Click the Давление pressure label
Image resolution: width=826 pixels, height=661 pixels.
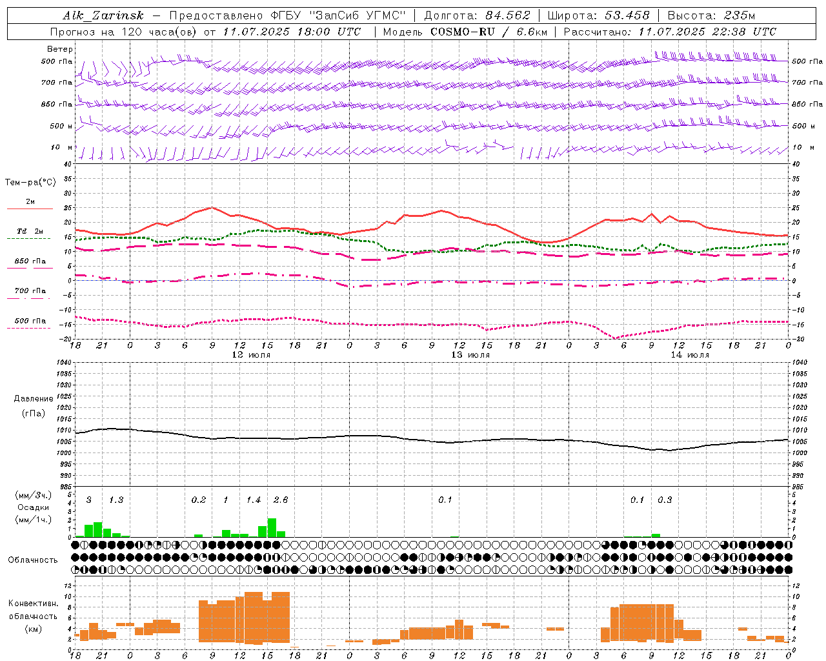pyautogui.click(x=34, y=399)
